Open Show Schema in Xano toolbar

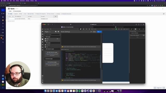tap(51, 14)
